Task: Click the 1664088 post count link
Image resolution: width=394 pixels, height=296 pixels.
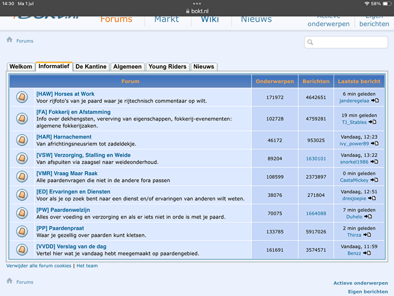Action: pos(316,214)
